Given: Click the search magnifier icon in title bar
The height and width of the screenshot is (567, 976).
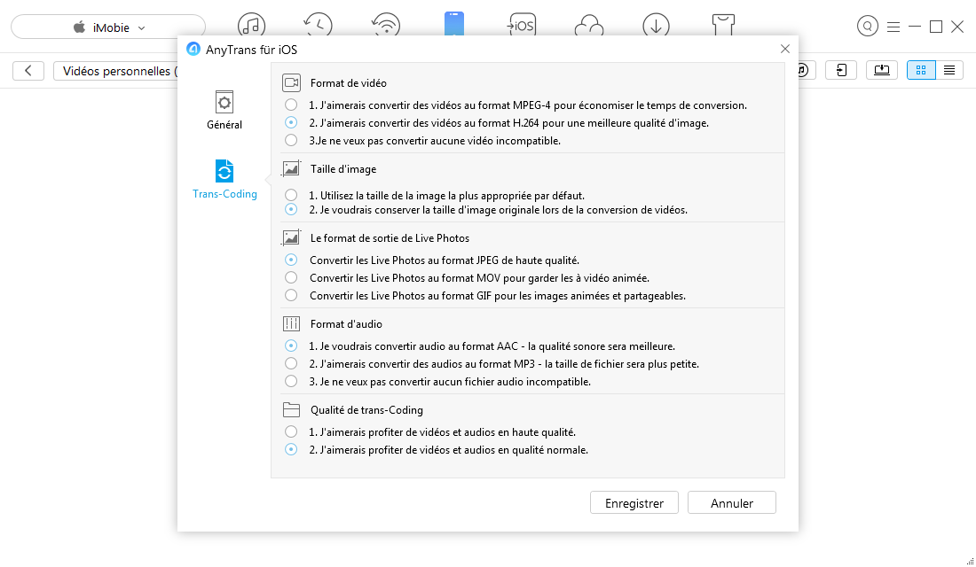Looking at the screenshot, I should [868, 26].
